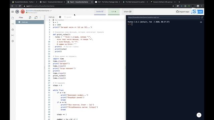Open version control sidebar icon
This screenshot has width=214, height=120.
tap(13, 24)
